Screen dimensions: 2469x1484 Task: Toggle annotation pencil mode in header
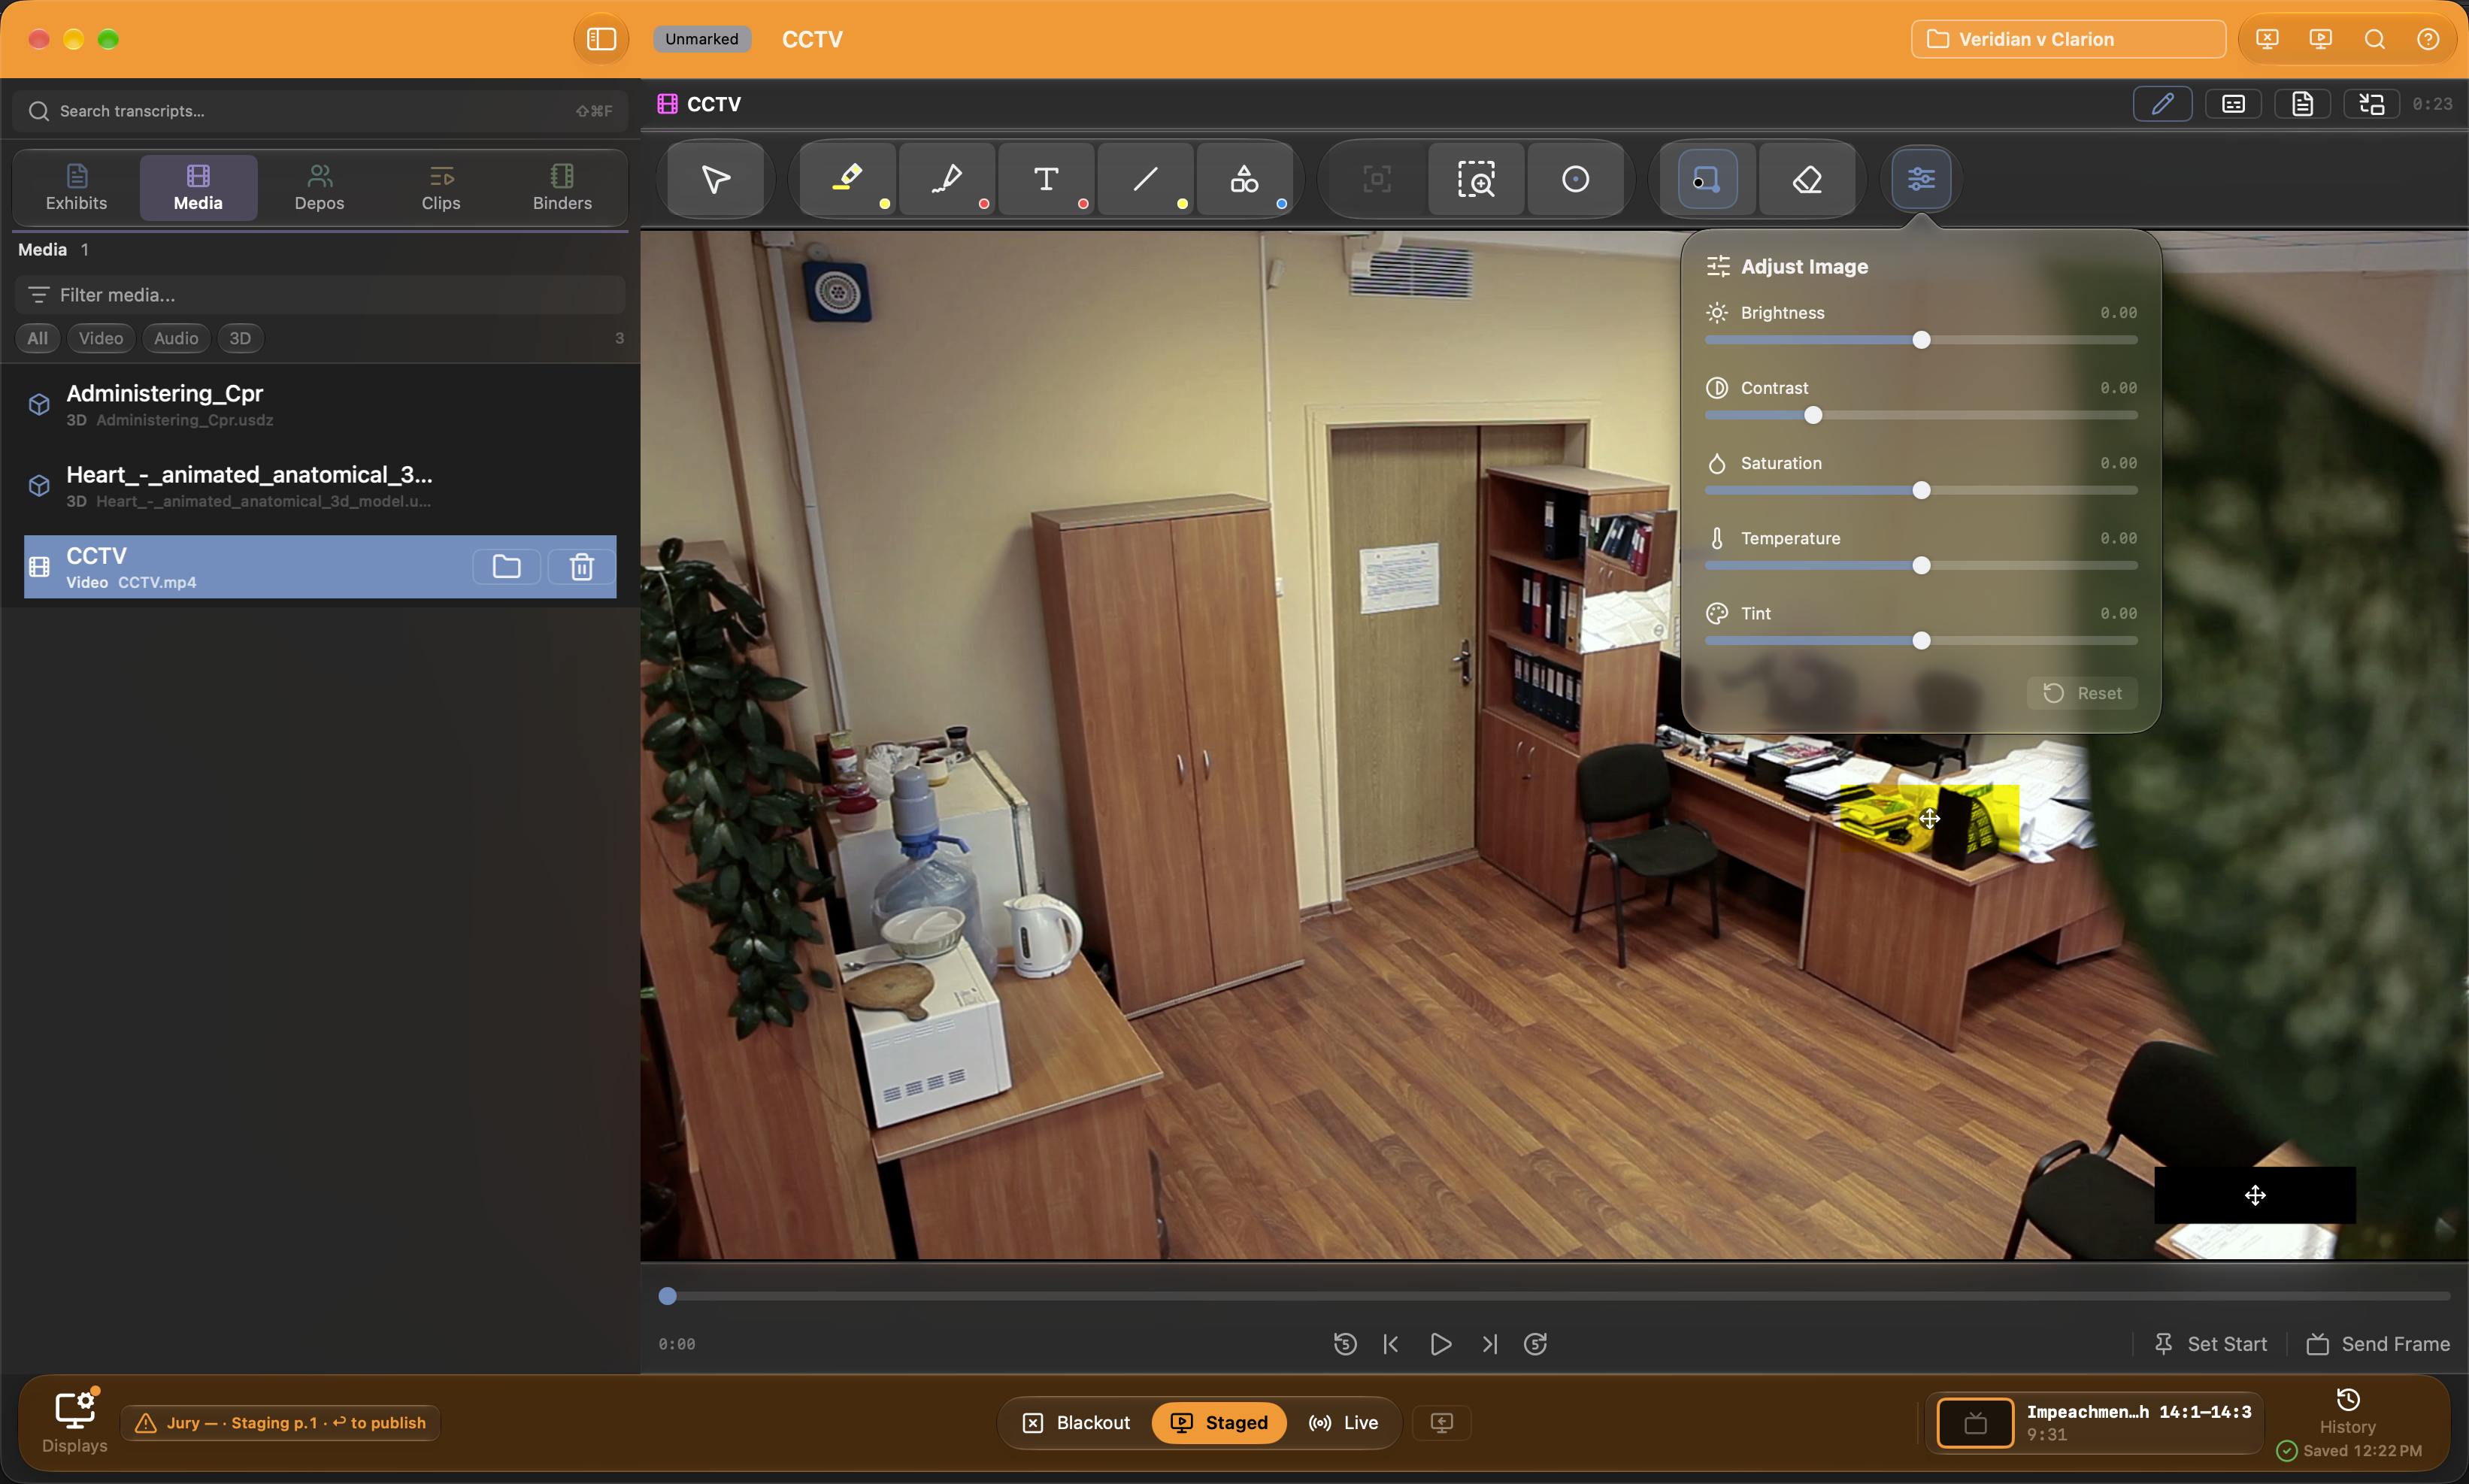[x=2162, y=104]
